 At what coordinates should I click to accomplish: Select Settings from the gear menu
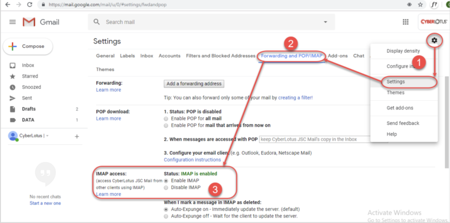[396, 82]
